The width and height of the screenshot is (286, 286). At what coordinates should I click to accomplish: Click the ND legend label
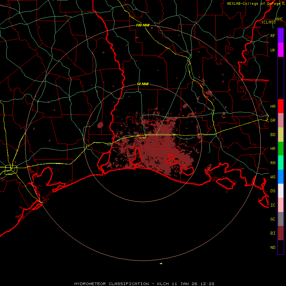(273, 247)
